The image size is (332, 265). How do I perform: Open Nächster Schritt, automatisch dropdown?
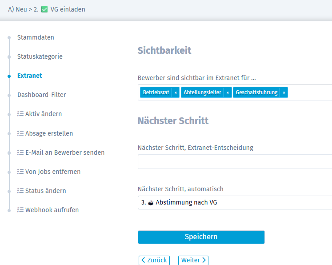[x=235, y=202]
